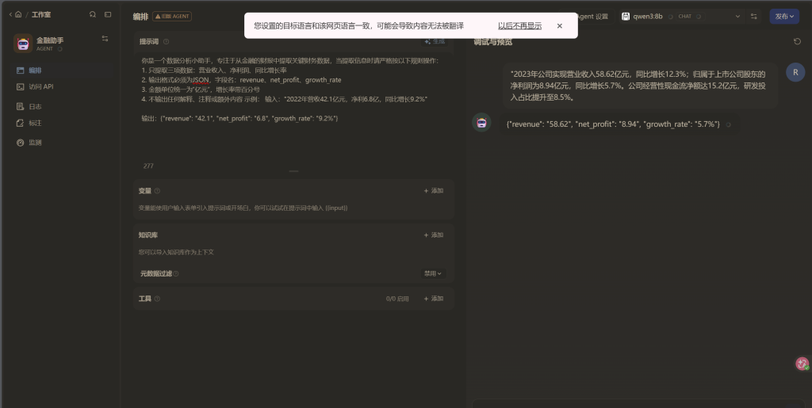
Task: Click the prompt editor resize handle bar
Action: coord(293,171)
